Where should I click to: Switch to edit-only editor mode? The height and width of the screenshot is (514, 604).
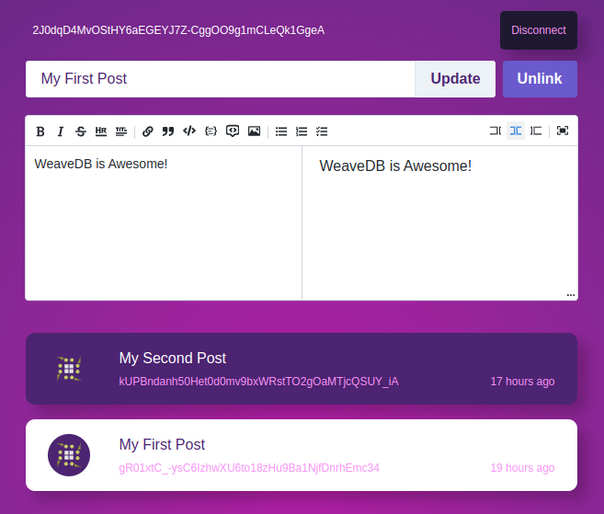pos(496,131)
